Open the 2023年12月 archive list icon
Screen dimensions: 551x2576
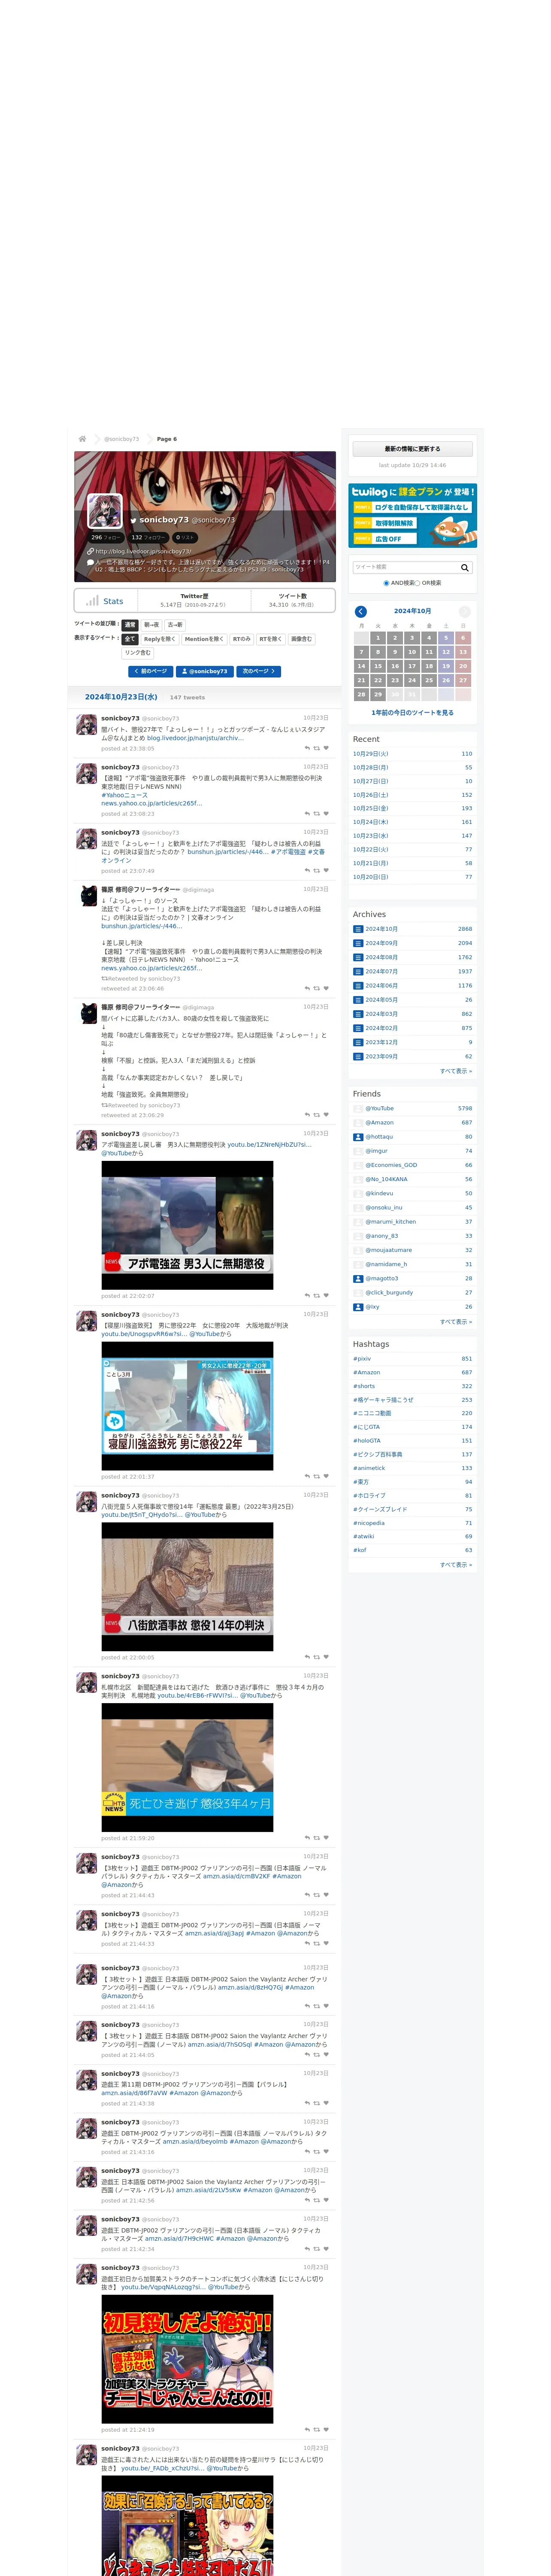(358, 1042)
